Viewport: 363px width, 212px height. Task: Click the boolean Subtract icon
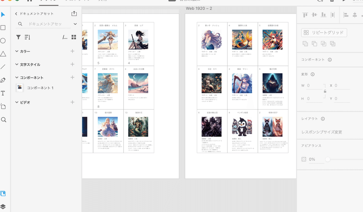(314, 43)
